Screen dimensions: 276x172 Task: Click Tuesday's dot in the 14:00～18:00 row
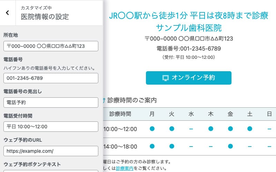(x=172, y=146)
